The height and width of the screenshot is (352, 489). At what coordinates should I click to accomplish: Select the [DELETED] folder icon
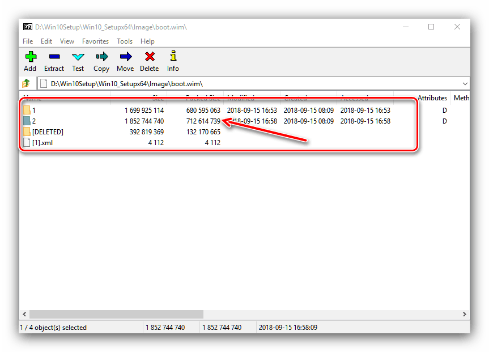tap(27, 132)
